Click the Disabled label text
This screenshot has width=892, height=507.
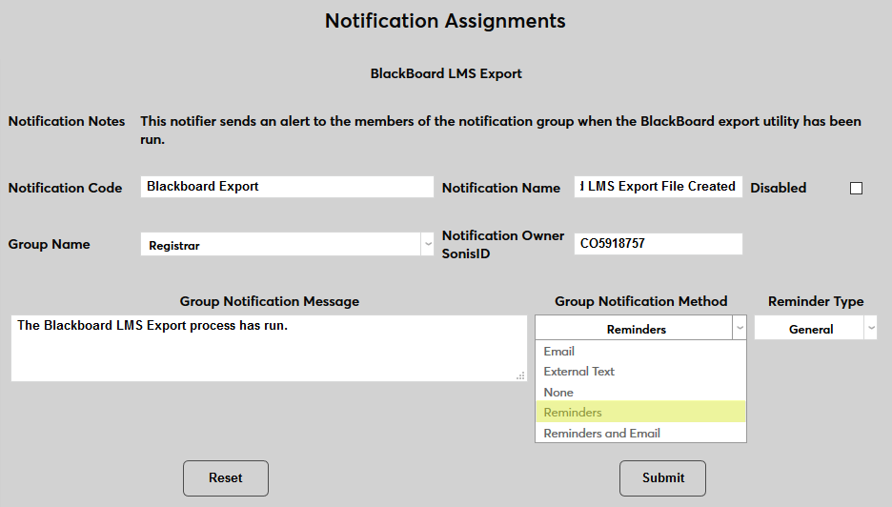779,188
